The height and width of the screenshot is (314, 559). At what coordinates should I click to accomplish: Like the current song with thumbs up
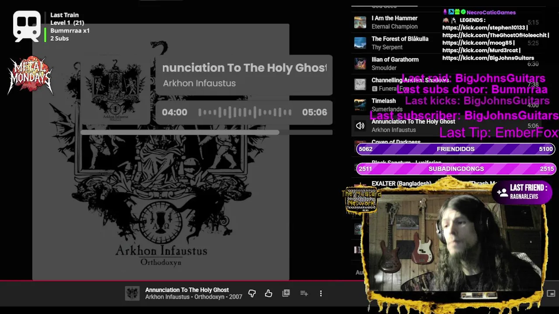269,294
